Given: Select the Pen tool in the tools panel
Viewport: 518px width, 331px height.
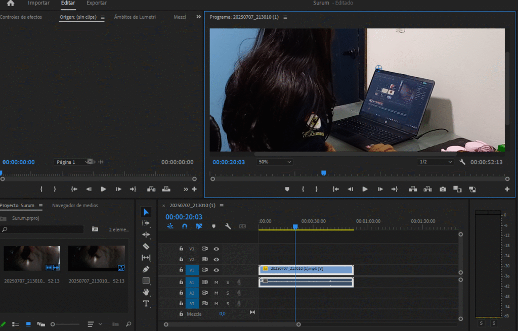Looking at the screenshot, I should pyautogui.click(x=146, y=269).
